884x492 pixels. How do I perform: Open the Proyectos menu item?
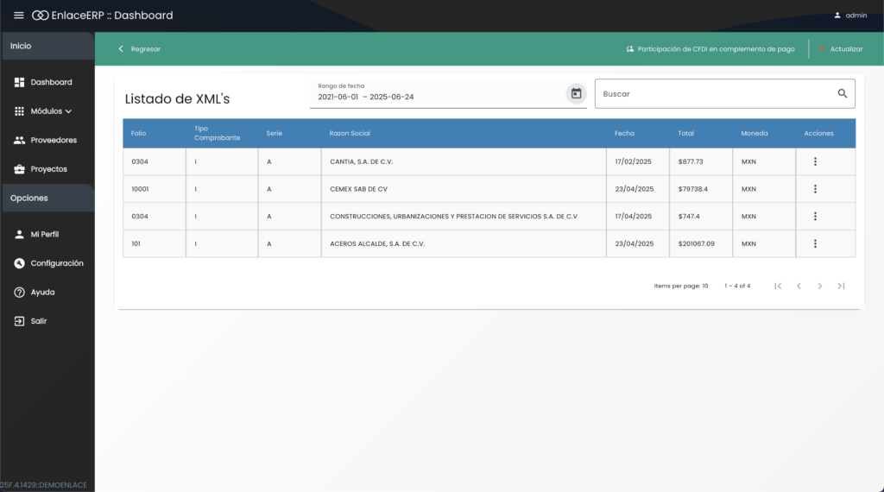click(x=47, y=169)
